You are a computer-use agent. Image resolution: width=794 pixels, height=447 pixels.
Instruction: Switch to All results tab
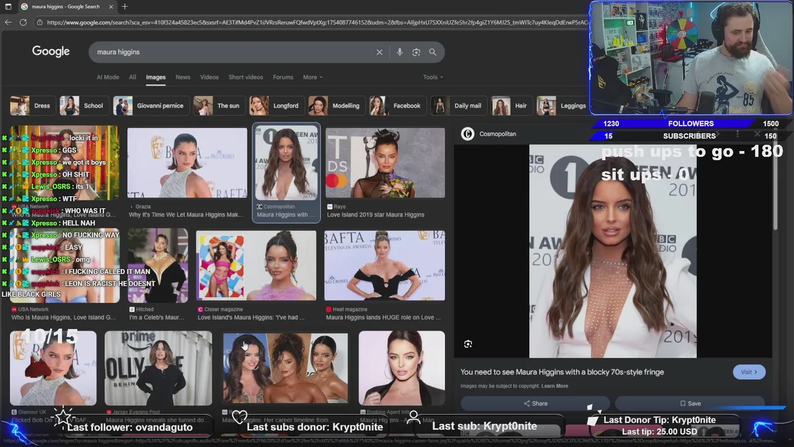(x=132, y=77)
